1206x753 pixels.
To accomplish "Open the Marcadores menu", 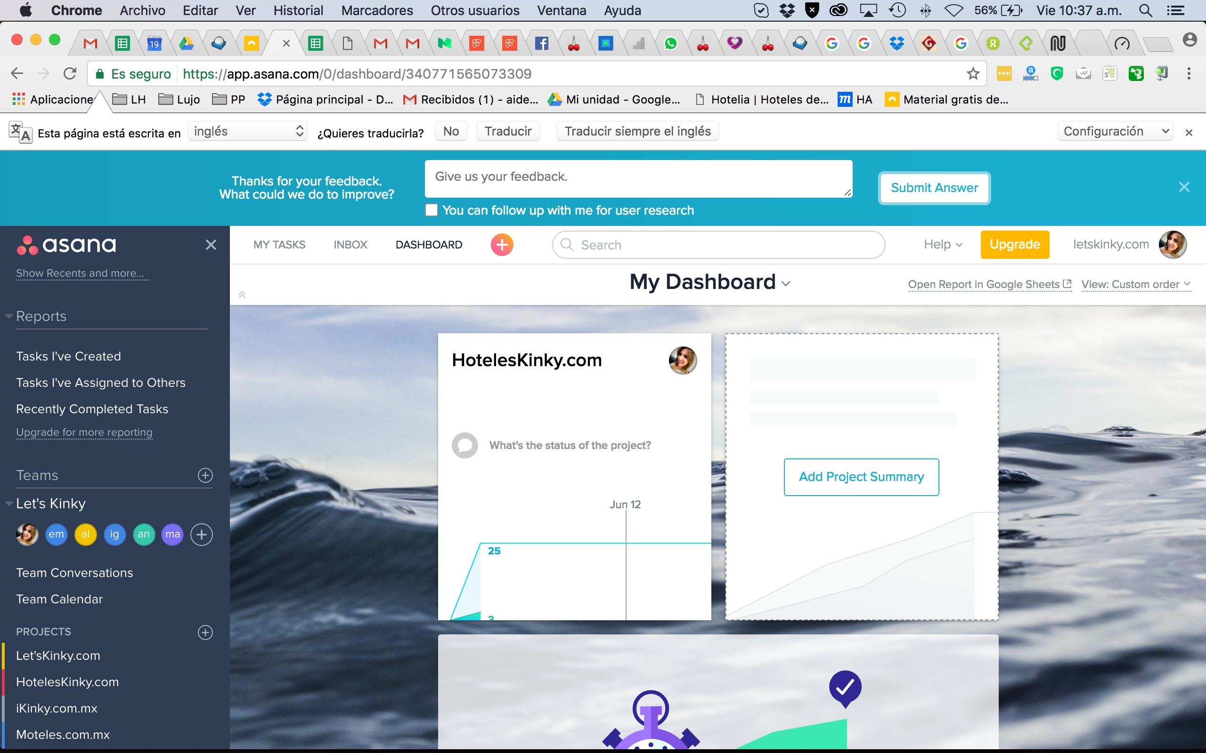I will (377, 10).
